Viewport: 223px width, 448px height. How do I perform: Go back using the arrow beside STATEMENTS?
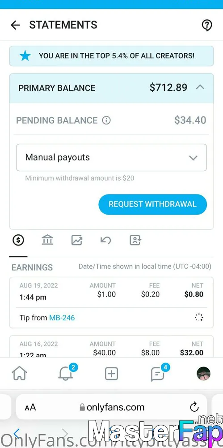click(15, 25)
